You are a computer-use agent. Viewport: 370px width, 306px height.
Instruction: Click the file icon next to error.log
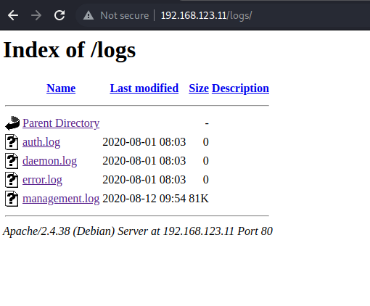pos(12,180)
